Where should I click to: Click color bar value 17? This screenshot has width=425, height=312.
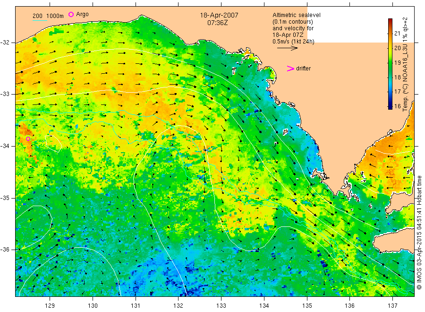pos(397,91)
